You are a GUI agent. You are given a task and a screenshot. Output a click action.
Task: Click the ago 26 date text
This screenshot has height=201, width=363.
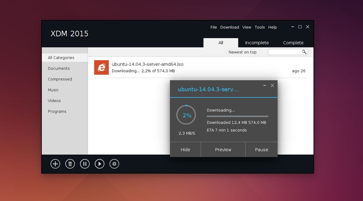(x=299, y=71)
